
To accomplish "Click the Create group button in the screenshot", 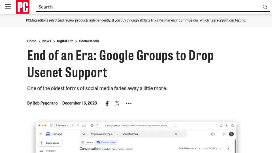I will tap(50, 143).
